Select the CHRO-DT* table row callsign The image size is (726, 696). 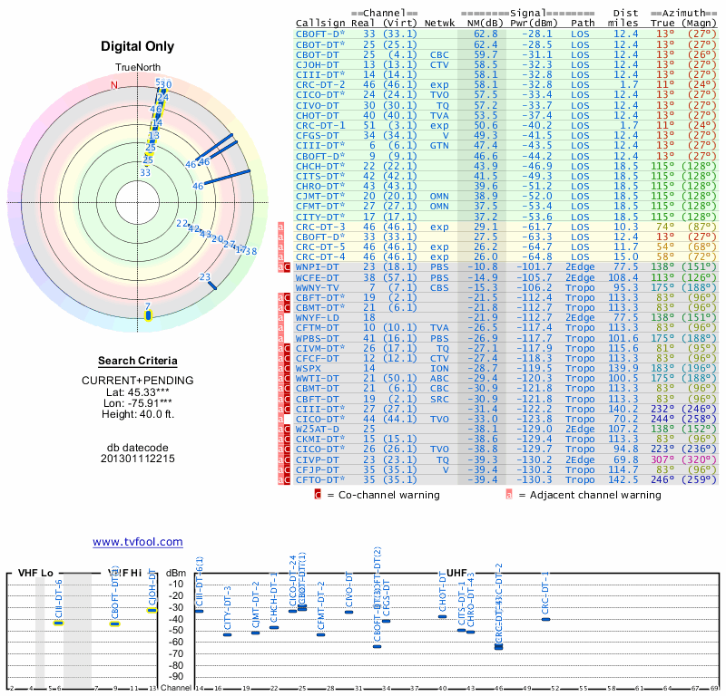(x=320, y=187)
